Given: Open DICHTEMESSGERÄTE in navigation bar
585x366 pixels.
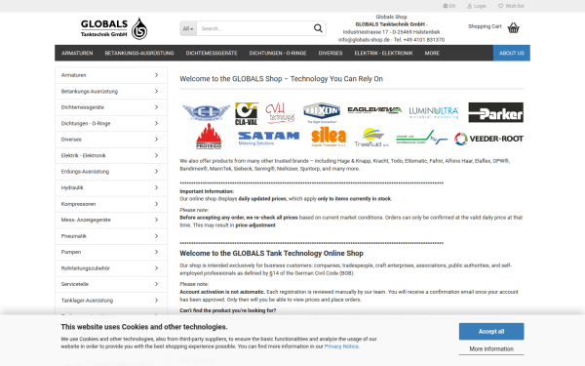Looking at the screenshot, I should [x=212, y=53].
